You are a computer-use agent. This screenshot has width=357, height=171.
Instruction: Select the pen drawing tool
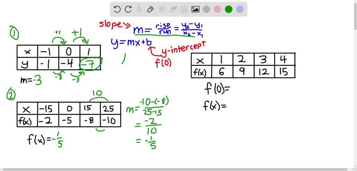151,9
